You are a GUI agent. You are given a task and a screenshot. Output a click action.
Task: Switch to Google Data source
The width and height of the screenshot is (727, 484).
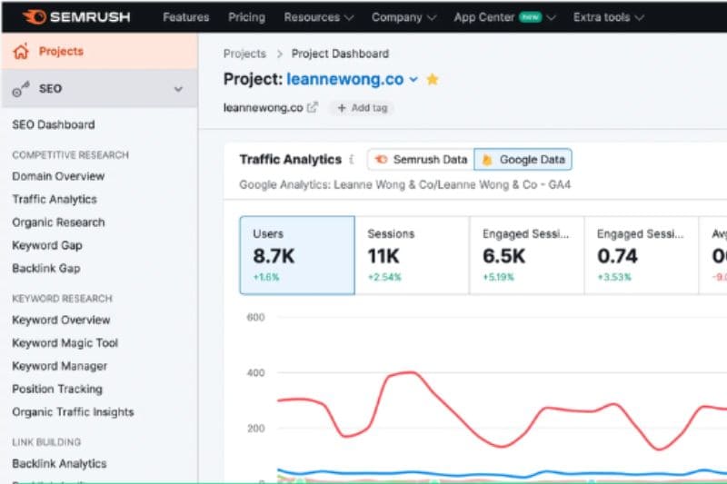(x=523, y=159)
